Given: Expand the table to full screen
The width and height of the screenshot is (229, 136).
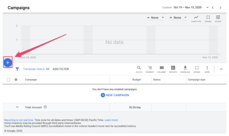Looking at the screenshot, I should click(x=197, y=69).
